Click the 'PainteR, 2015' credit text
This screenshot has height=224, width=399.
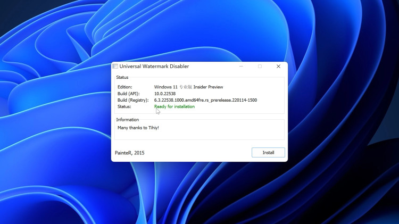[129, 153]
